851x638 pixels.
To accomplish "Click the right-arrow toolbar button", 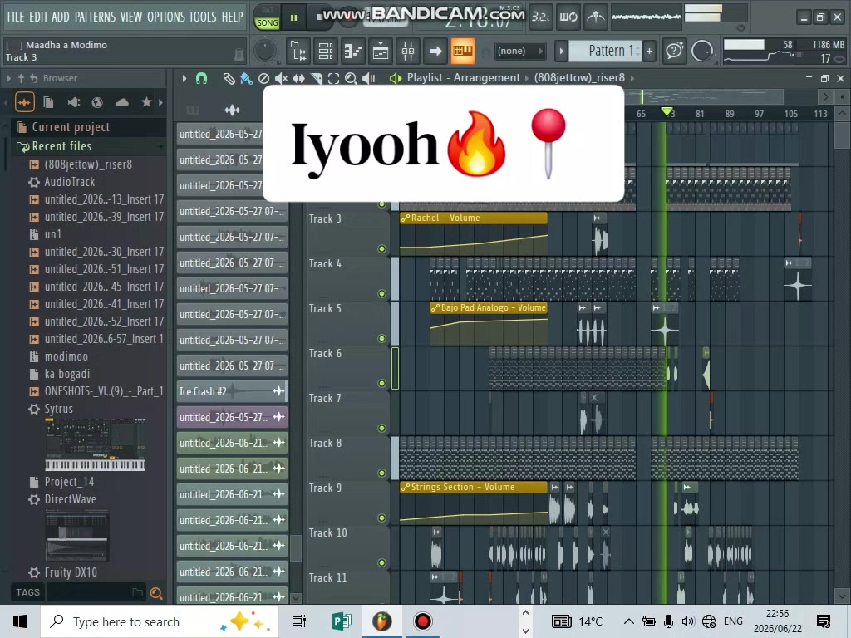I will pyautogui.click(x=435, y=51).
